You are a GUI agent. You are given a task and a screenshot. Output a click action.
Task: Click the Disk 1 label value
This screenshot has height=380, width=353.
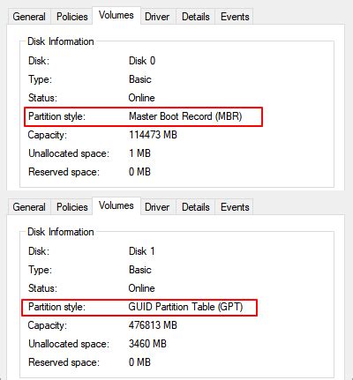(x=141, y=251)
